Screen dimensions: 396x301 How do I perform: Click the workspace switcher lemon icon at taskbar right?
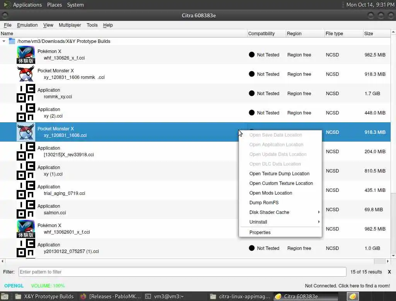coord(353,296)
